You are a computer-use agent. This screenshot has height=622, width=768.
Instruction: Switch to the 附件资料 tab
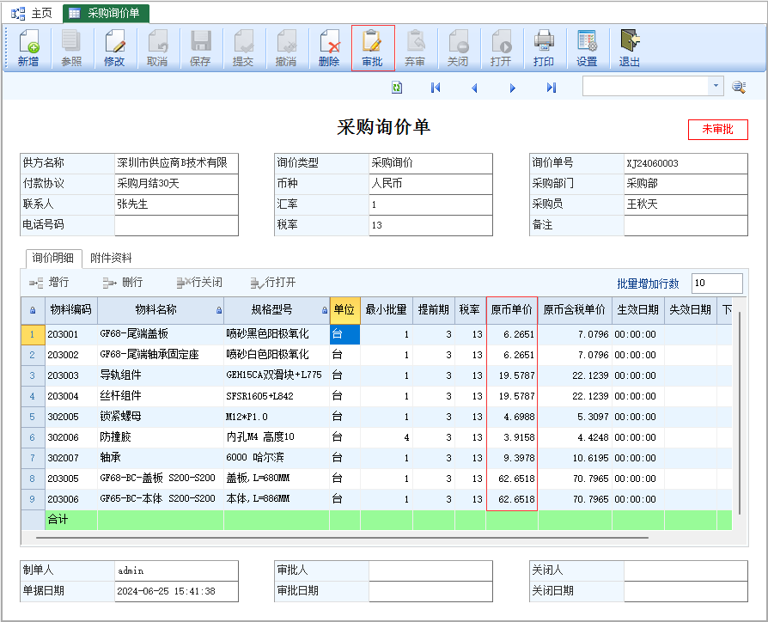(111, 258)
